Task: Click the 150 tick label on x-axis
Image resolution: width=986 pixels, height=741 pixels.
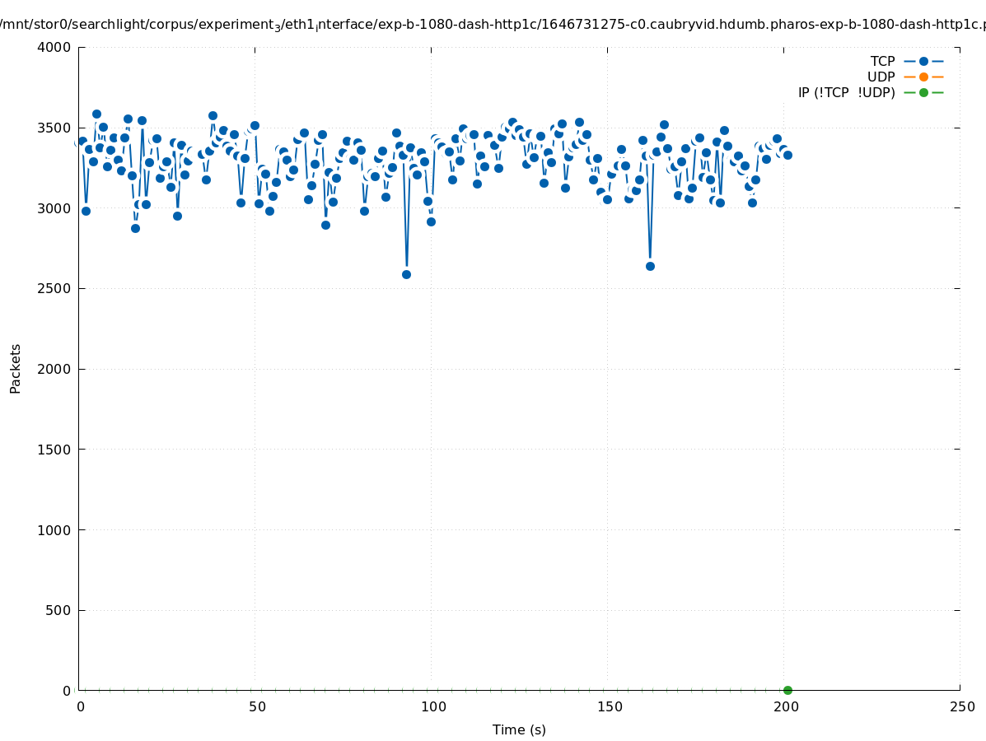Action: pos(609,706)
